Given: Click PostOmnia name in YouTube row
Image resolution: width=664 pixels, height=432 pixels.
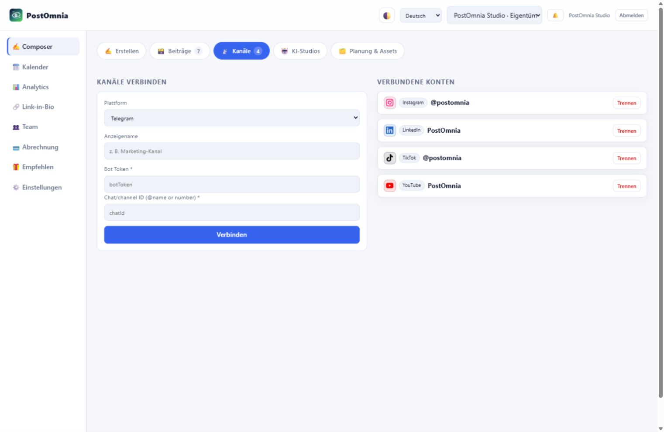Looking at the screenshot, I should [444, 186].
